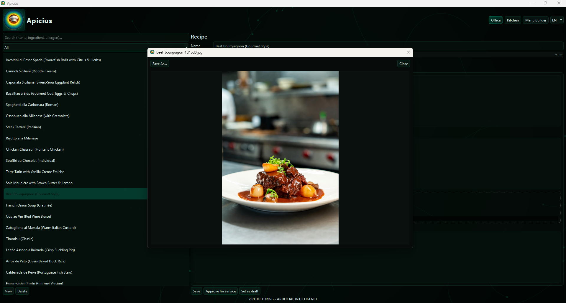This screenshot has height=303, width=566.
Task: Dismiss the beef_bourguigon dialog via its X
Action: [x=408, y=52]
